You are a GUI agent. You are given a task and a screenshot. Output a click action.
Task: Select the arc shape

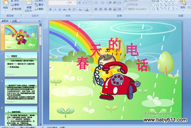click(x=161, y=9)
